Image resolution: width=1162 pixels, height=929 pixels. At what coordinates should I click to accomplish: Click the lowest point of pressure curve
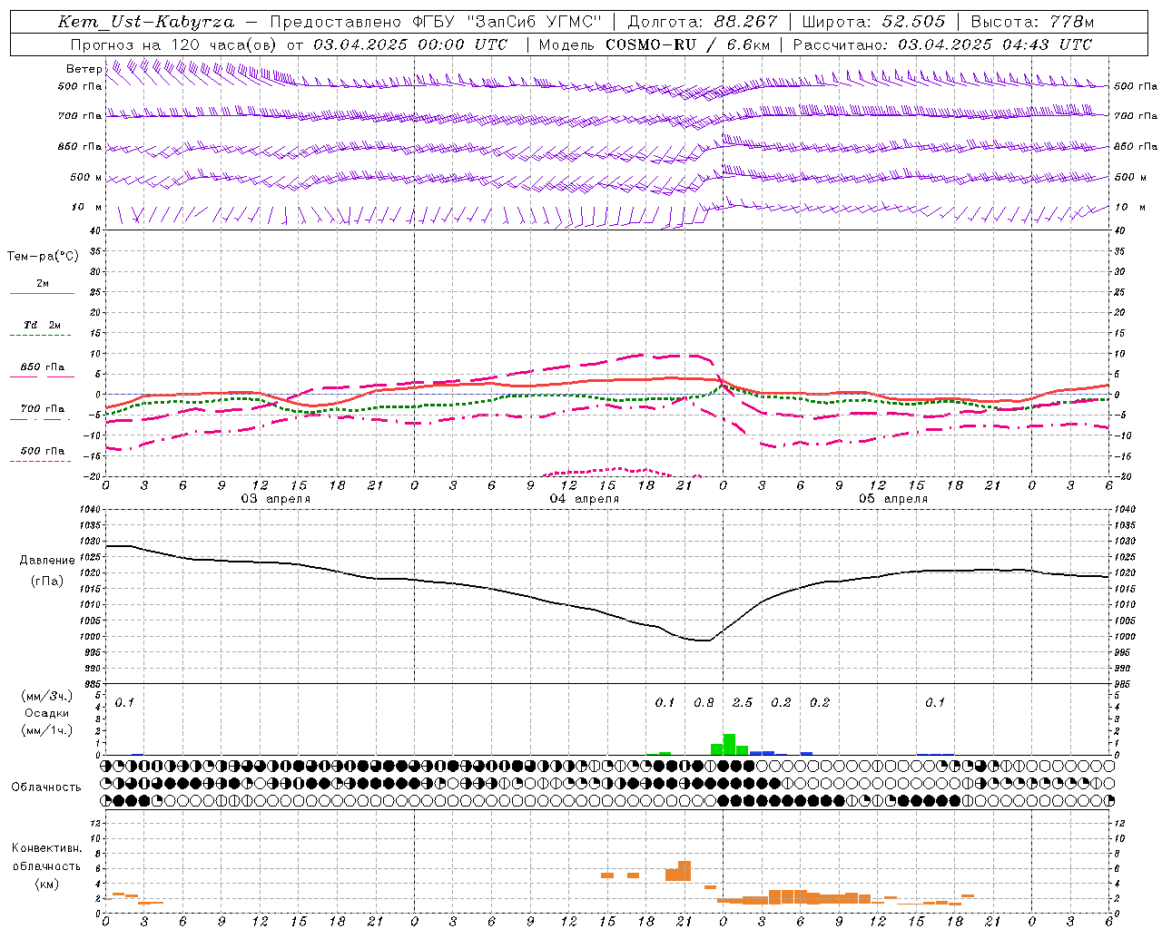click(x=704, y=641)
